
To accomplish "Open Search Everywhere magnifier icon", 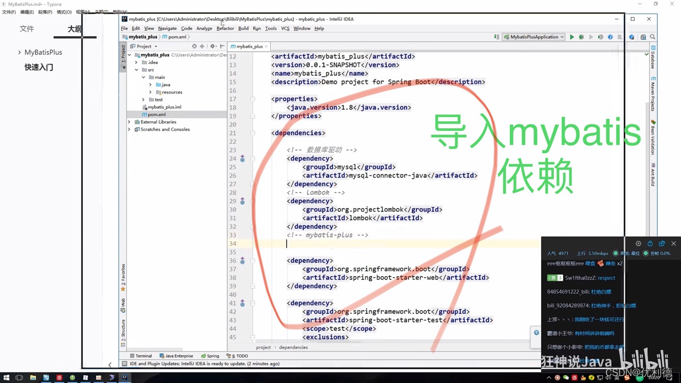I will 653,37.
